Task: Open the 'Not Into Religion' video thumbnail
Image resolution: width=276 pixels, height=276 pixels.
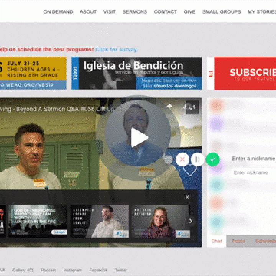Action: (x=161, y=221)
